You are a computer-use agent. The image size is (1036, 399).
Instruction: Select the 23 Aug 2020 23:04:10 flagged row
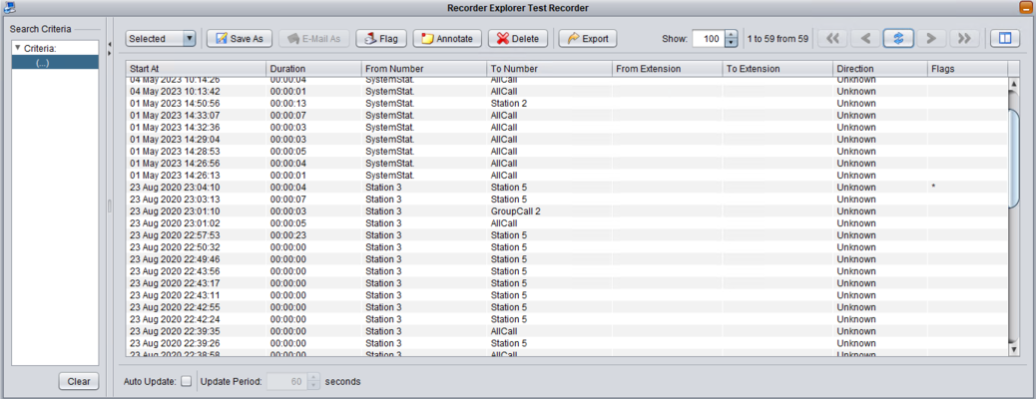pos(567,187)
